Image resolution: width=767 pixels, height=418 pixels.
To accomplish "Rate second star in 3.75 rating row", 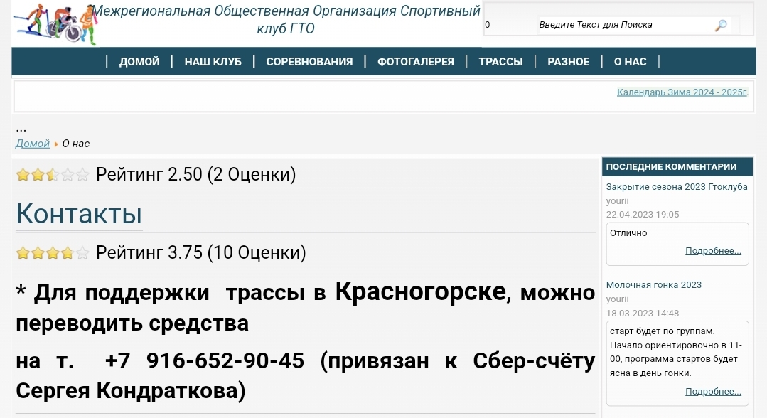I will (38, 253).
